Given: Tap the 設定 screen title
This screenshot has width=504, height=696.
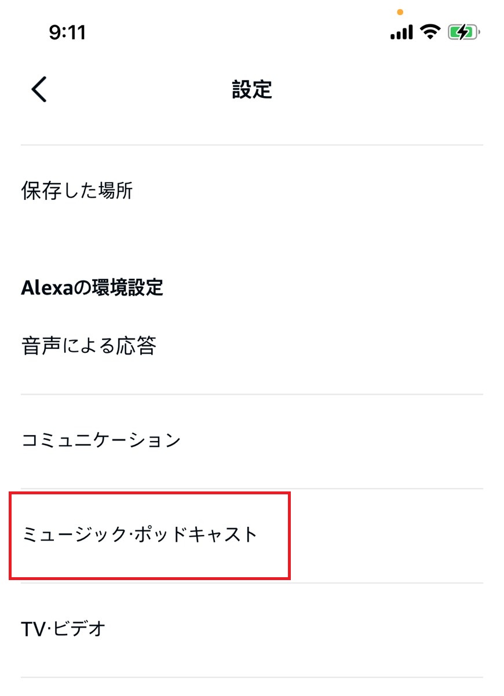Looking at the screenshot, I should 251,90.
